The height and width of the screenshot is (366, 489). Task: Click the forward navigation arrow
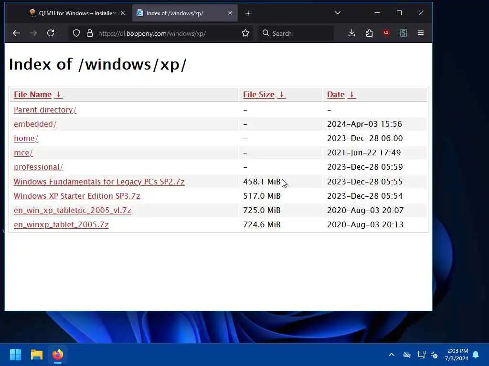33,33
